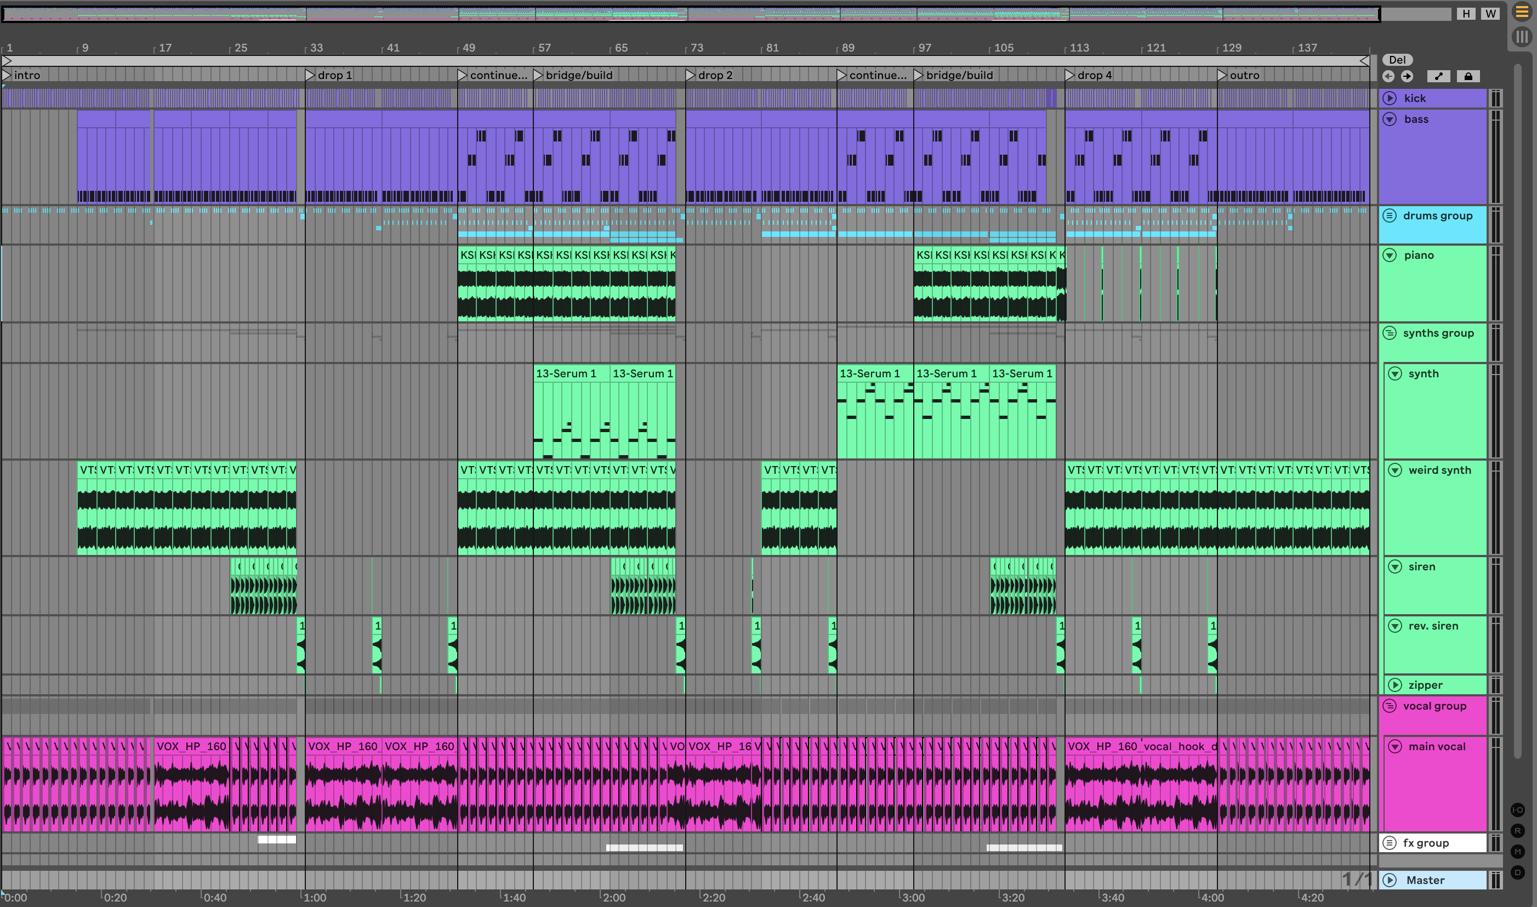Switch to Session view with the vertical bars icon
Viewport: 1537px width, 907px height.
point(1521,37)
